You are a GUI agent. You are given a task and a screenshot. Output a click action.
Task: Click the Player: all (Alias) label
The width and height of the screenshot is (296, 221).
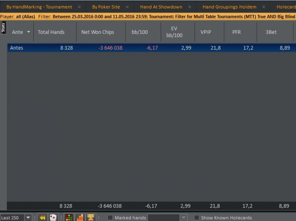[18, 17]
